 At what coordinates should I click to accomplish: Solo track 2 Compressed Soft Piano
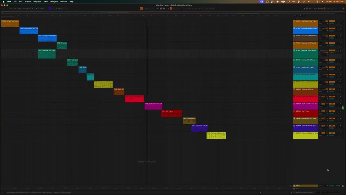coord(337,28)
